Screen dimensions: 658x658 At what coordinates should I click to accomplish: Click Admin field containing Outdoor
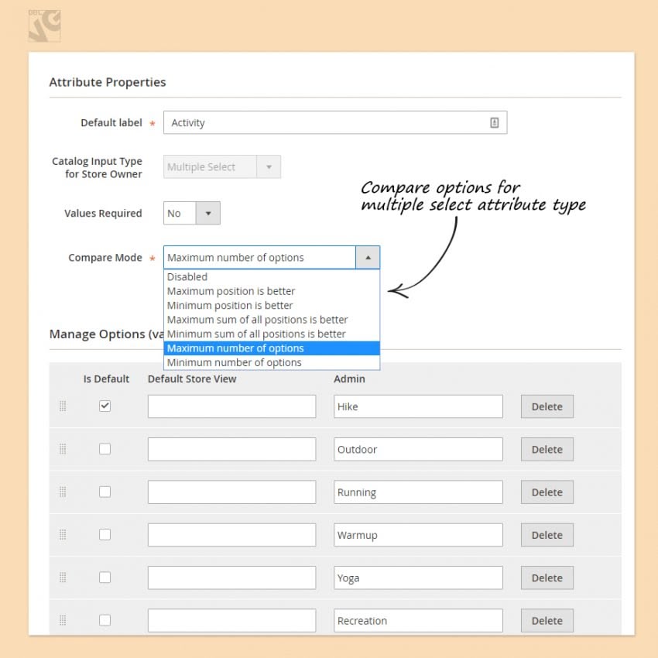418,449
